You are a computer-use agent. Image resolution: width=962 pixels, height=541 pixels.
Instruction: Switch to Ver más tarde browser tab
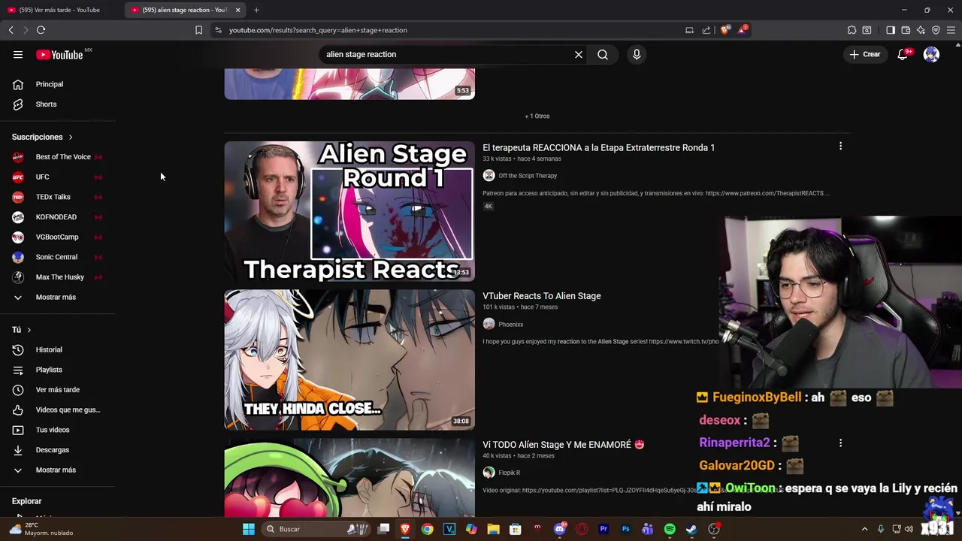coord(59,10)
